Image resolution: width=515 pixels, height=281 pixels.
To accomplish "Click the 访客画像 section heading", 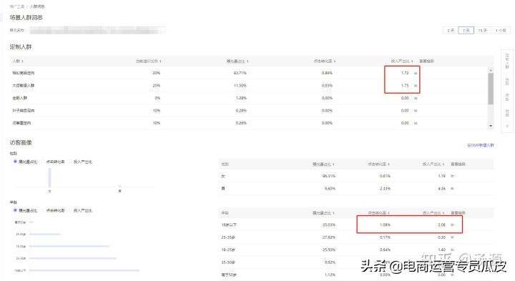I will click(x=21, y=142).
